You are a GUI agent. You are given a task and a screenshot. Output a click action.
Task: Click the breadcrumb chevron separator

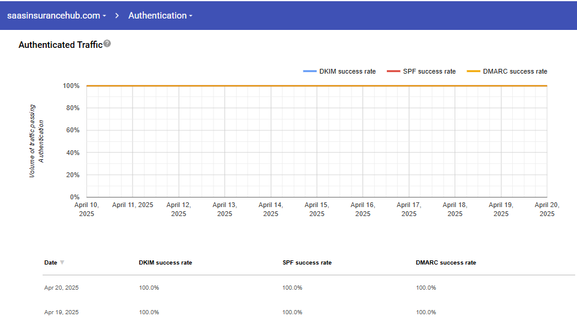(x=117, y=16)
